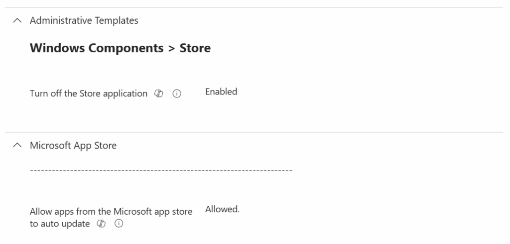The image size is (510, 244).
Task: Click the Allow apps from Microsoft app store text
Action: coord(111,212)
